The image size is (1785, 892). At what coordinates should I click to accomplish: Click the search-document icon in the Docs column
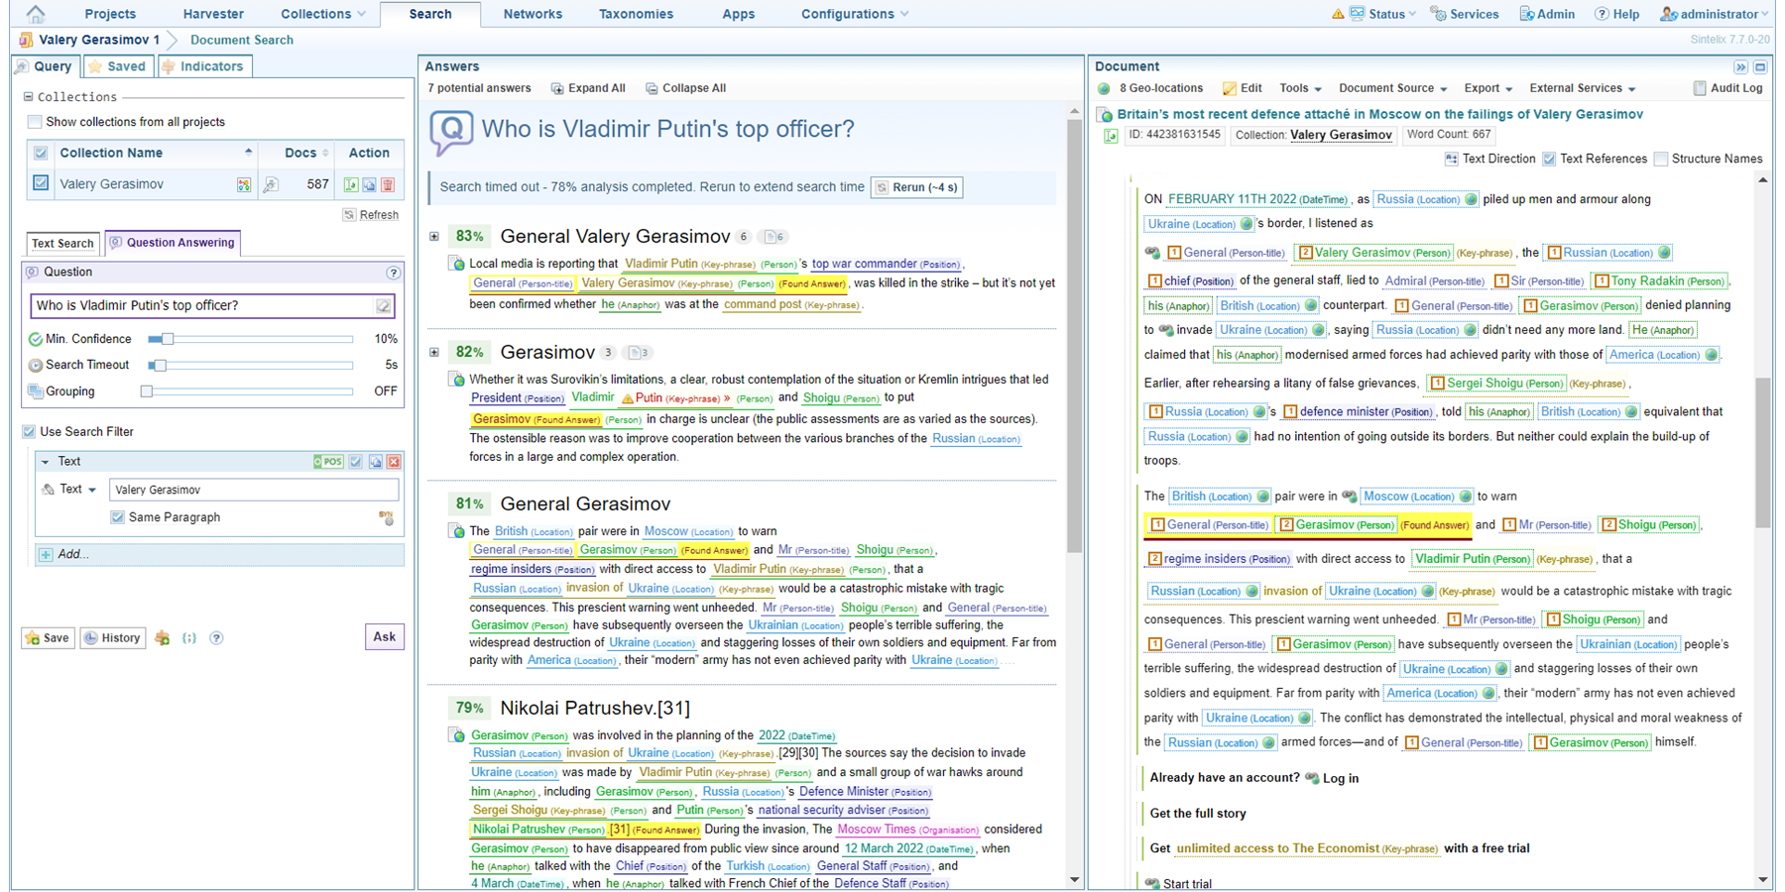point(270,184)
